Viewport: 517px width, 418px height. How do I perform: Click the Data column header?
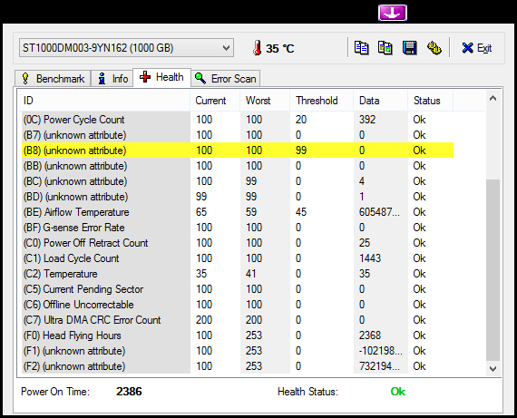381,101
